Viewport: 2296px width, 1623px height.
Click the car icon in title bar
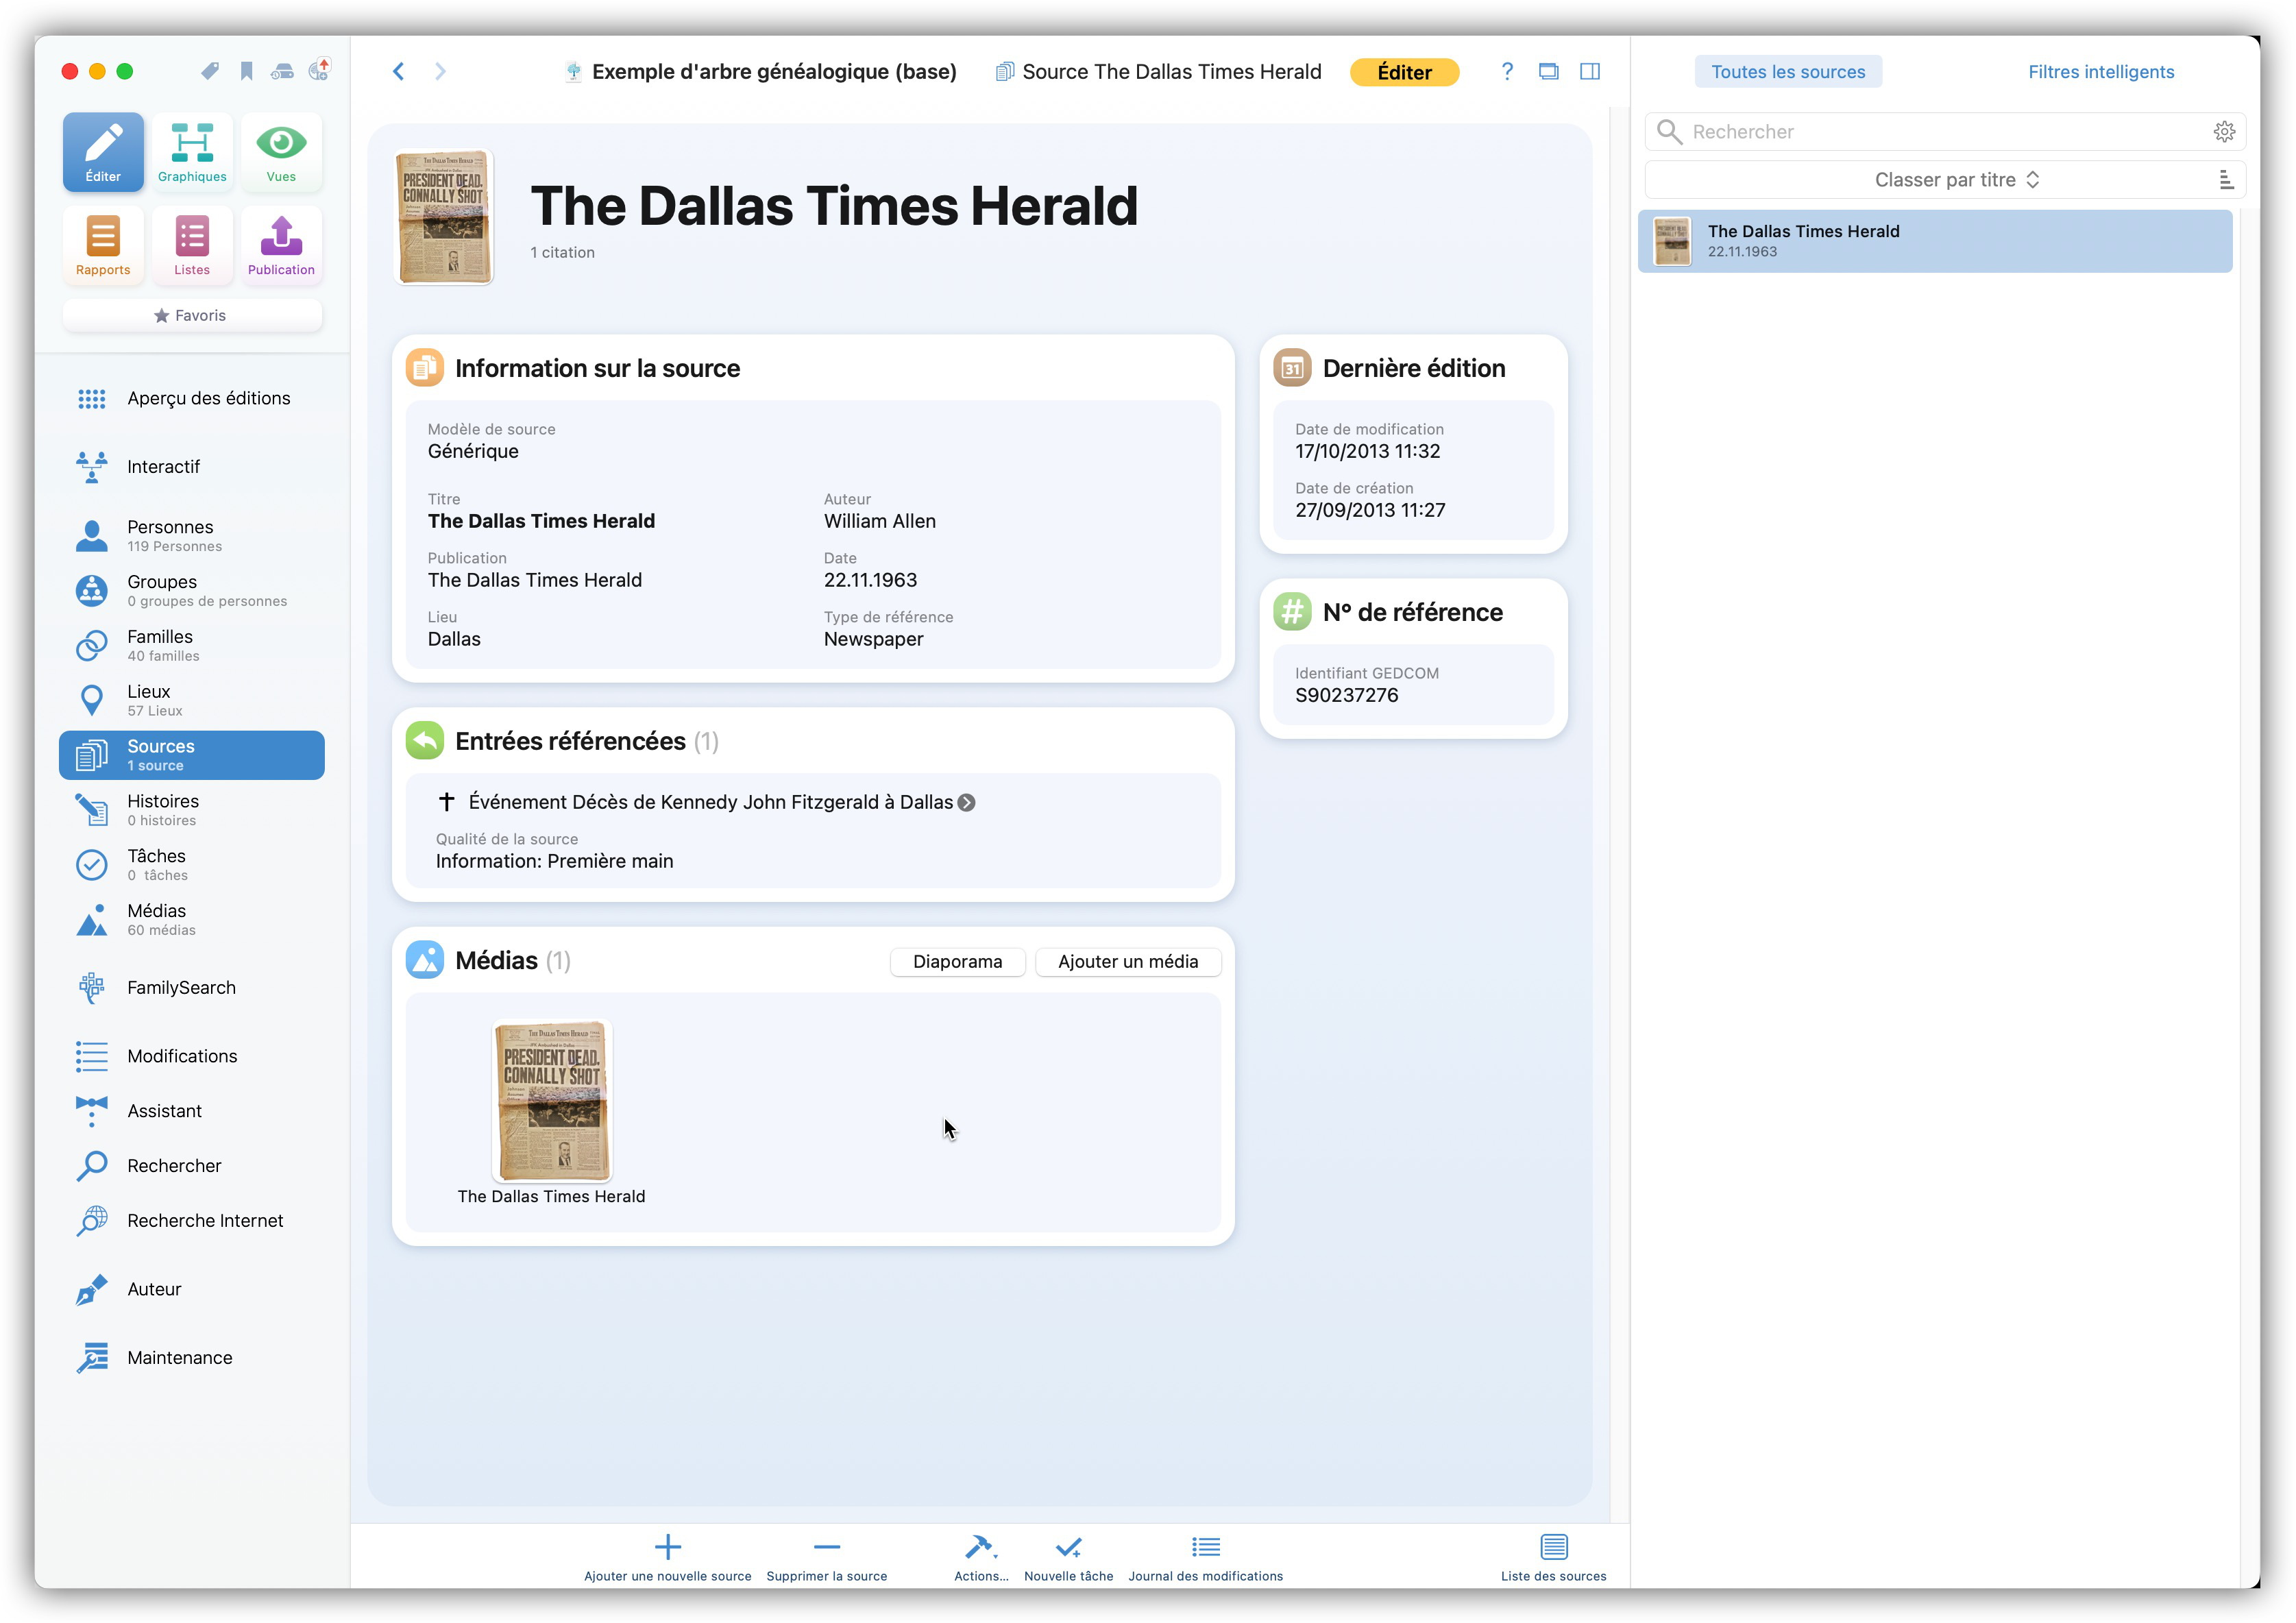point(283,71)
